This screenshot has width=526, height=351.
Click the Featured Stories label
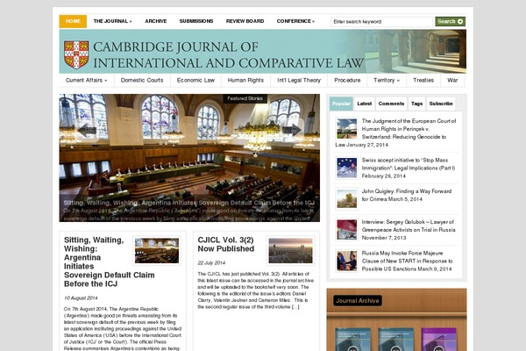[245, 98]
